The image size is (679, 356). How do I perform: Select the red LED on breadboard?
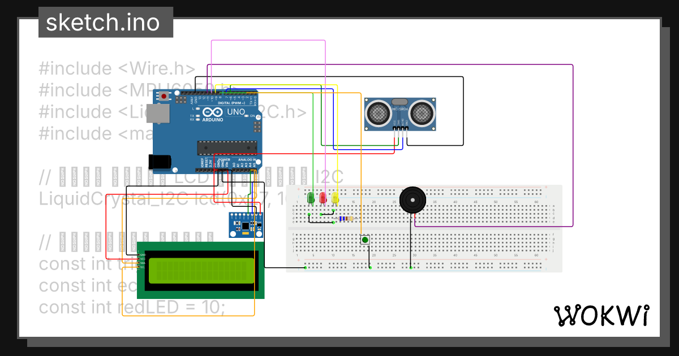[323, 198]
